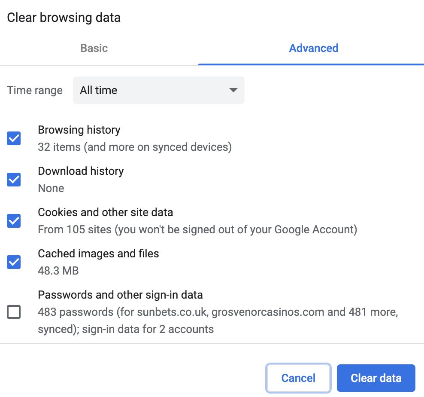Click the 483 passwords description text
424x397 pixels.
point(218,321)
